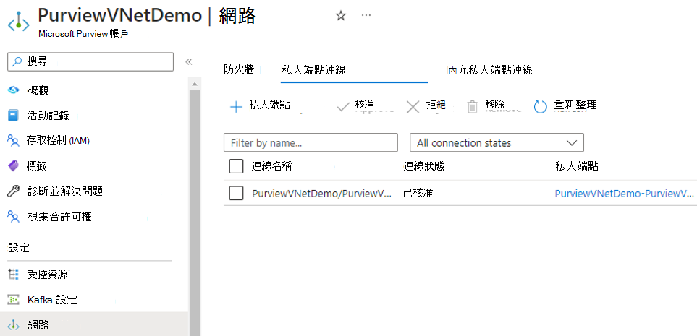Click the 私人端點 column header

click(x=577, y=166)
